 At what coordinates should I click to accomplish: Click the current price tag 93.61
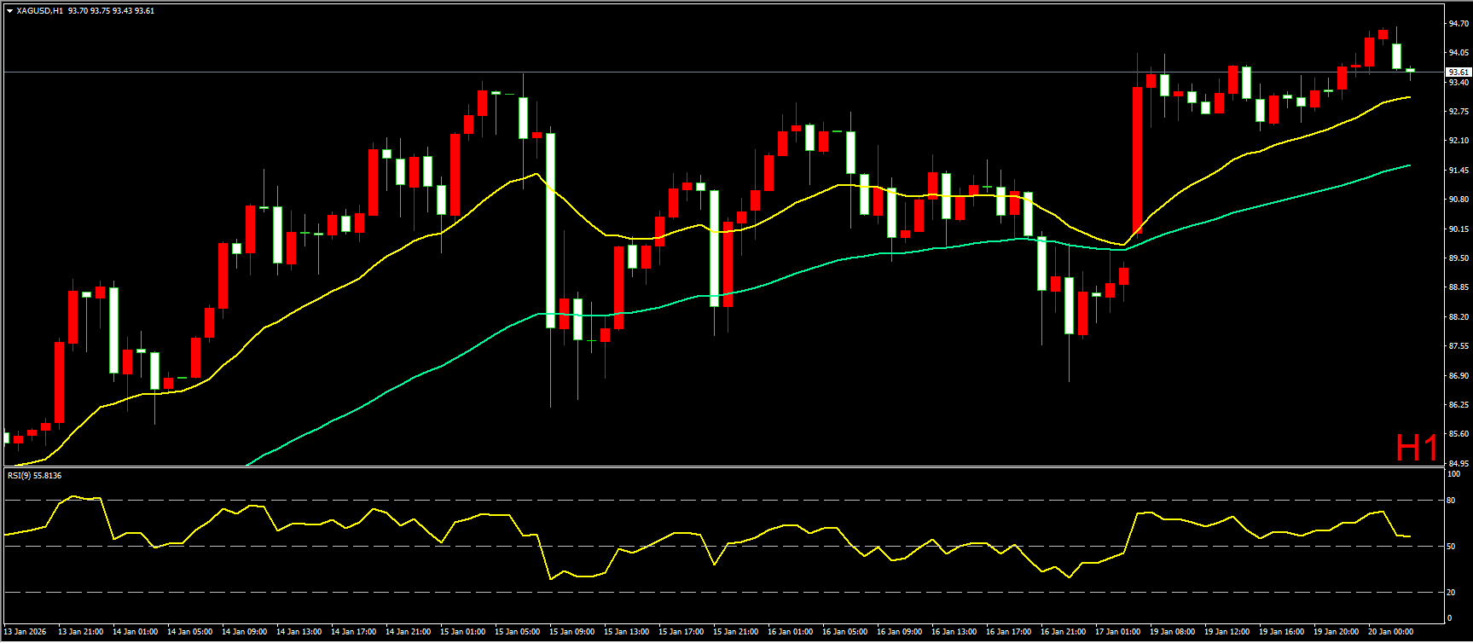(x=1457, y=72)
